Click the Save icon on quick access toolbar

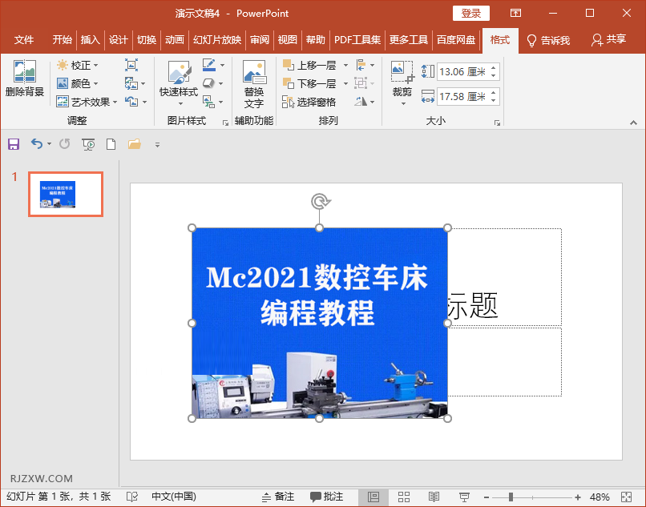[x=13, y=143]
